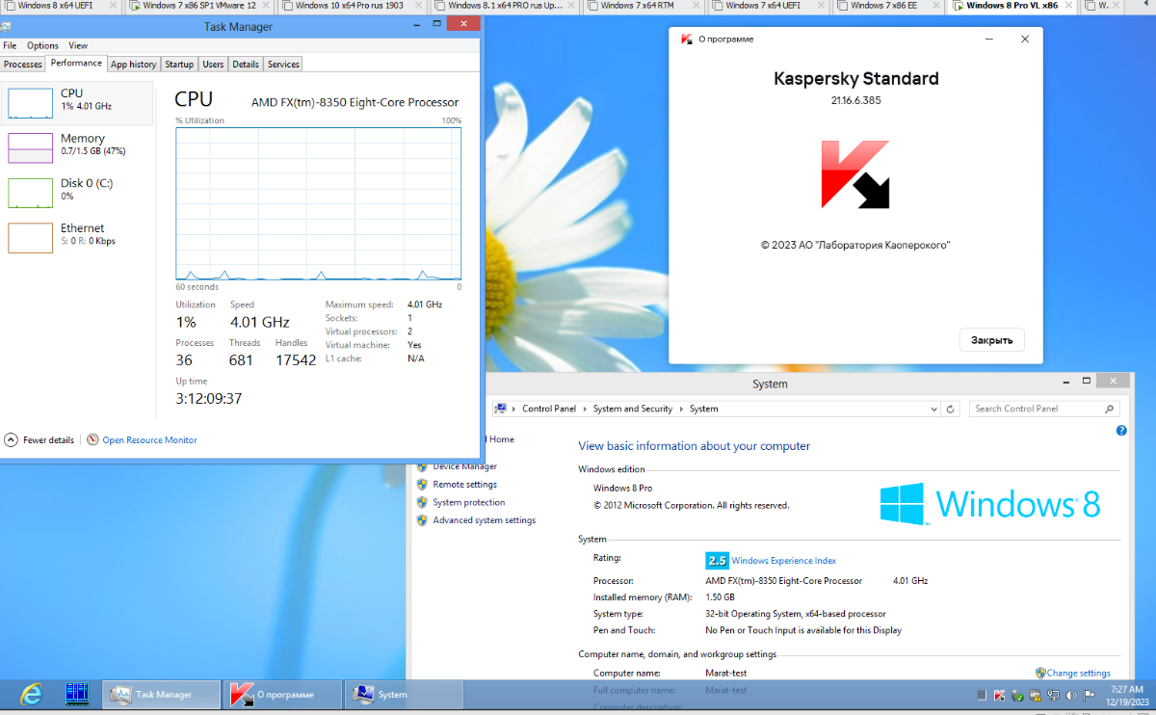Screen dimensions: 1156x715
Task: Activate the О программе taskbar button
Action: 282,694
